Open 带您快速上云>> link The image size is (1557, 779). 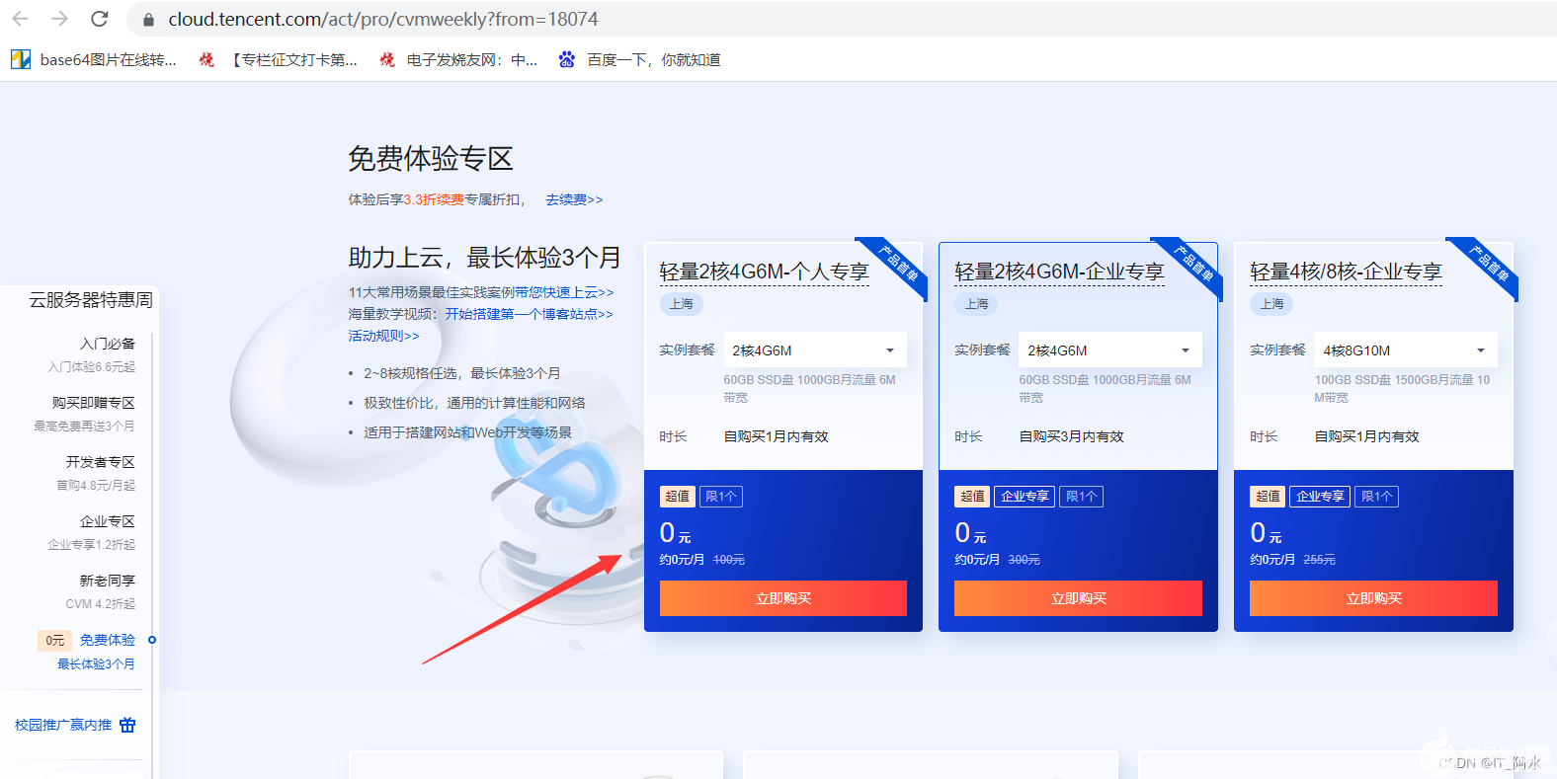click(564, 292)
